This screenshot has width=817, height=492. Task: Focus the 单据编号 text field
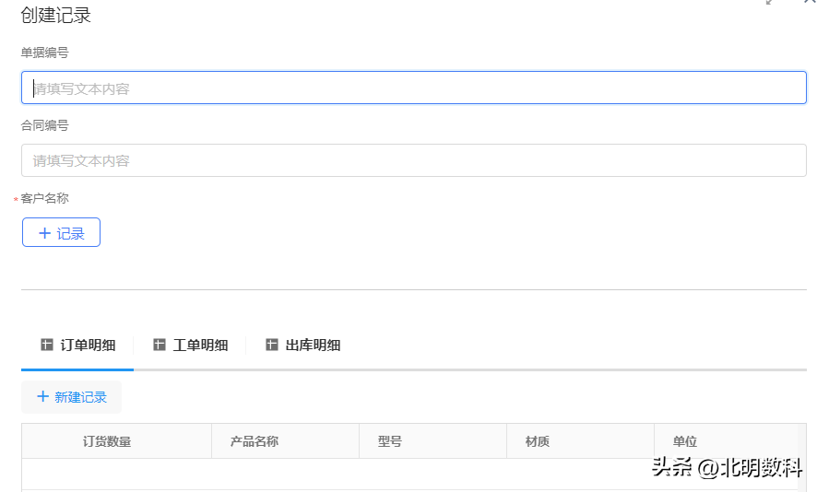click(414, 88)
